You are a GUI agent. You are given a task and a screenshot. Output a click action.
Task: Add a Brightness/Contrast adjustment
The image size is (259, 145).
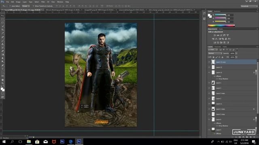click(x=214, y=35)
